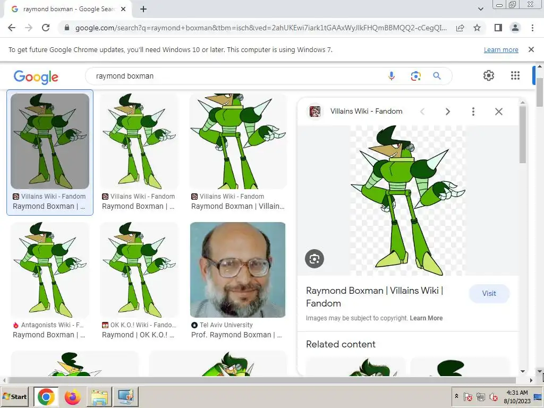Open the OK K.O.! Wiki Raymond image
This screenshot has height=408, width=544.
click(x=139, y=269)
